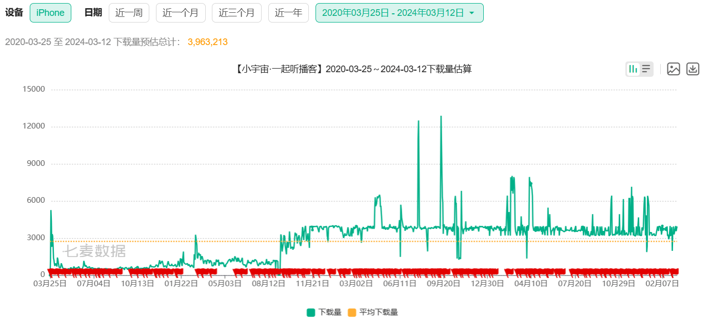Screen dimensions: 709x320
Task: Click the total downloads number 3,963,213
Action: click(208, 42)
